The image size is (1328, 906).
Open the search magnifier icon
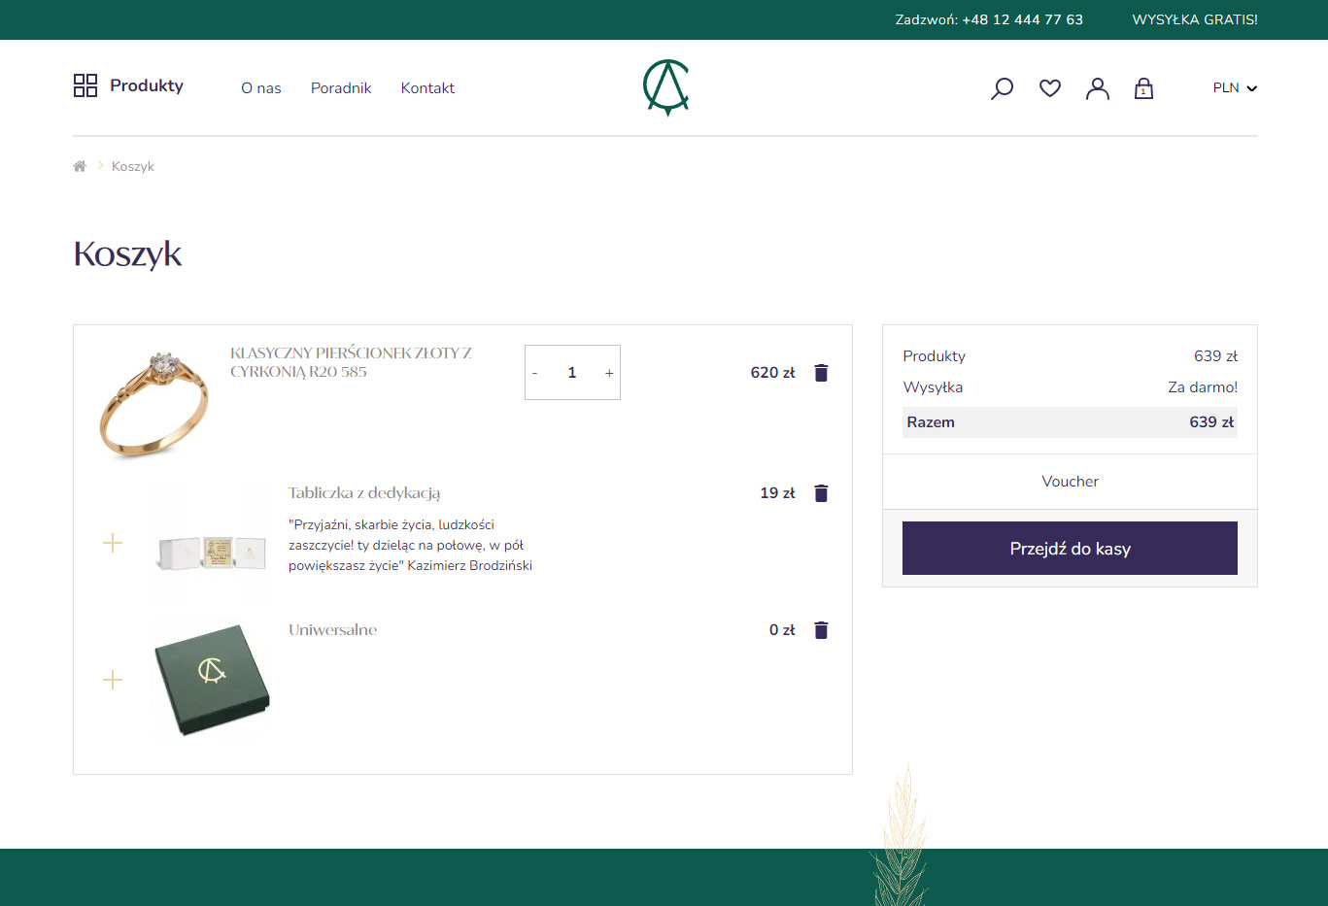(x=1002, y=88)
